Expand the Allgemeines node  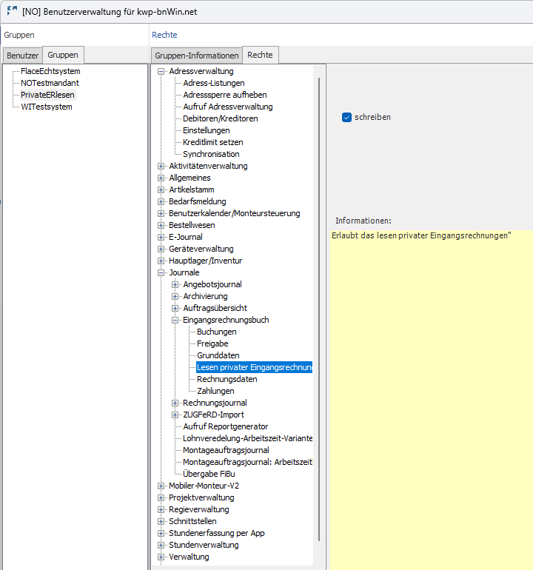pos(161,178)
